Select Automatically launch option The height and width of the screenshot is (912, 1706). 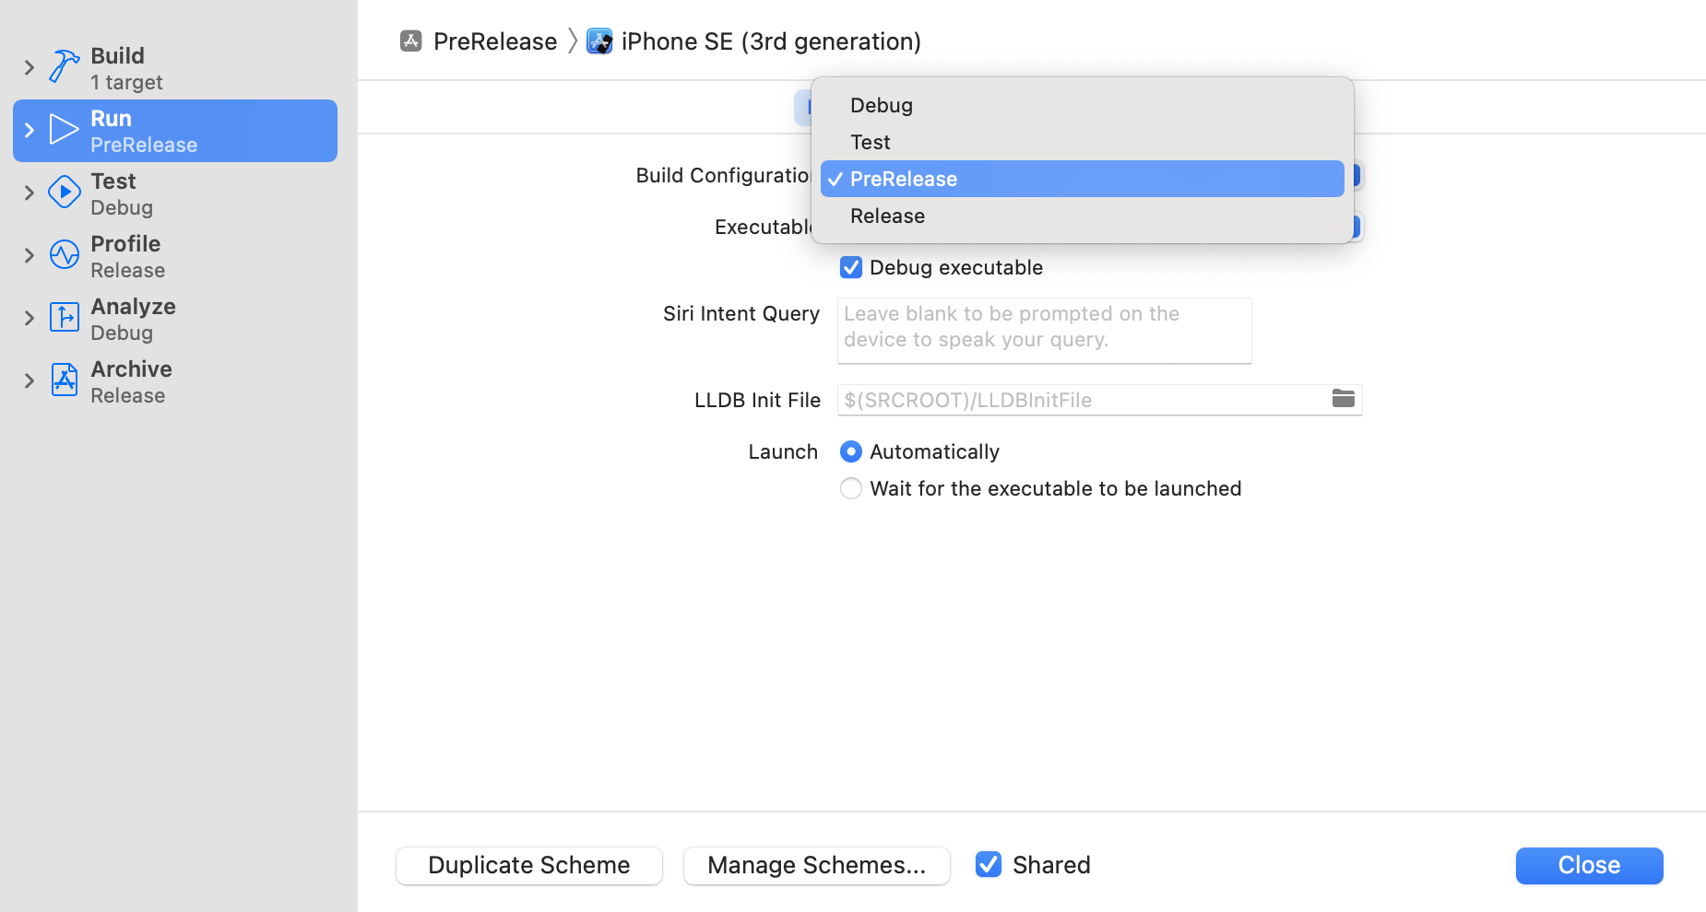point(851,451)
